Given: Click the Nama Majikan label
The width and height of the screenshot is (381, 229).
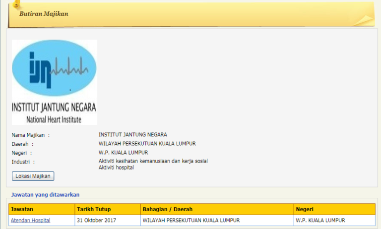Looking at the screenshot, I should pos(31,135).
